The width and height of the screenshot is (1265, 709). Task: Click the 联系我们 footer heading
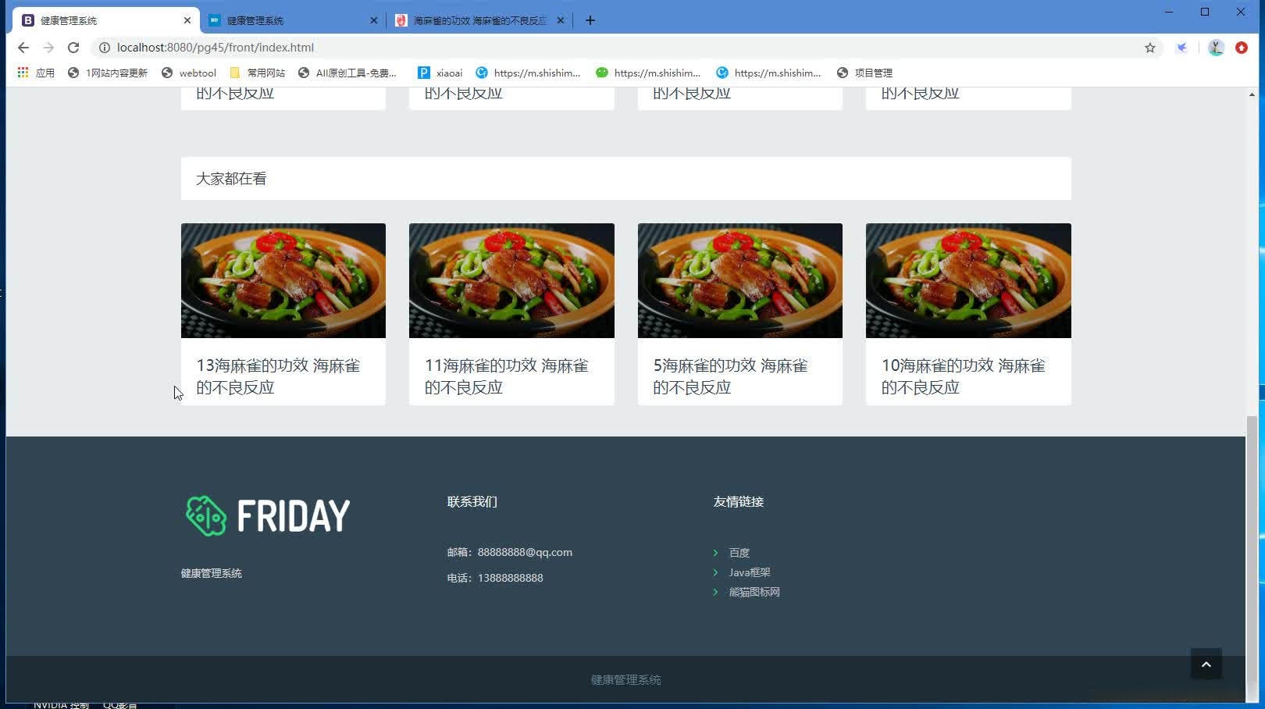(472, 501)
